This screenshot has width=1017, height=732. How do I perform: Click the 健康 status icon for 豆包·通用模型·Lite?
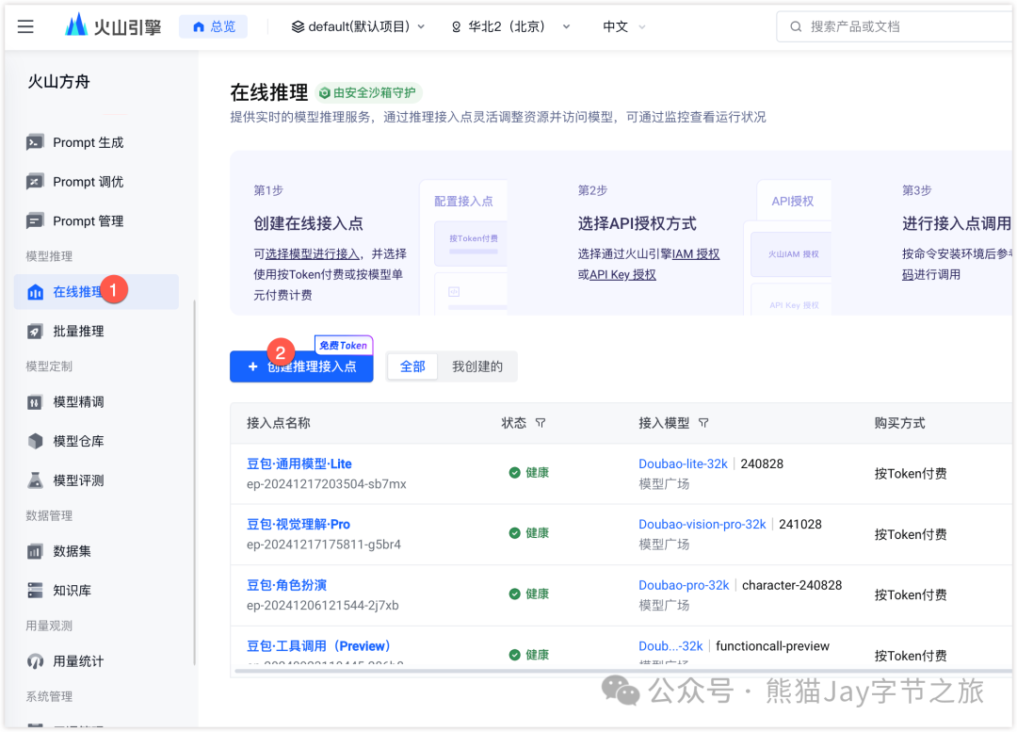514,472
